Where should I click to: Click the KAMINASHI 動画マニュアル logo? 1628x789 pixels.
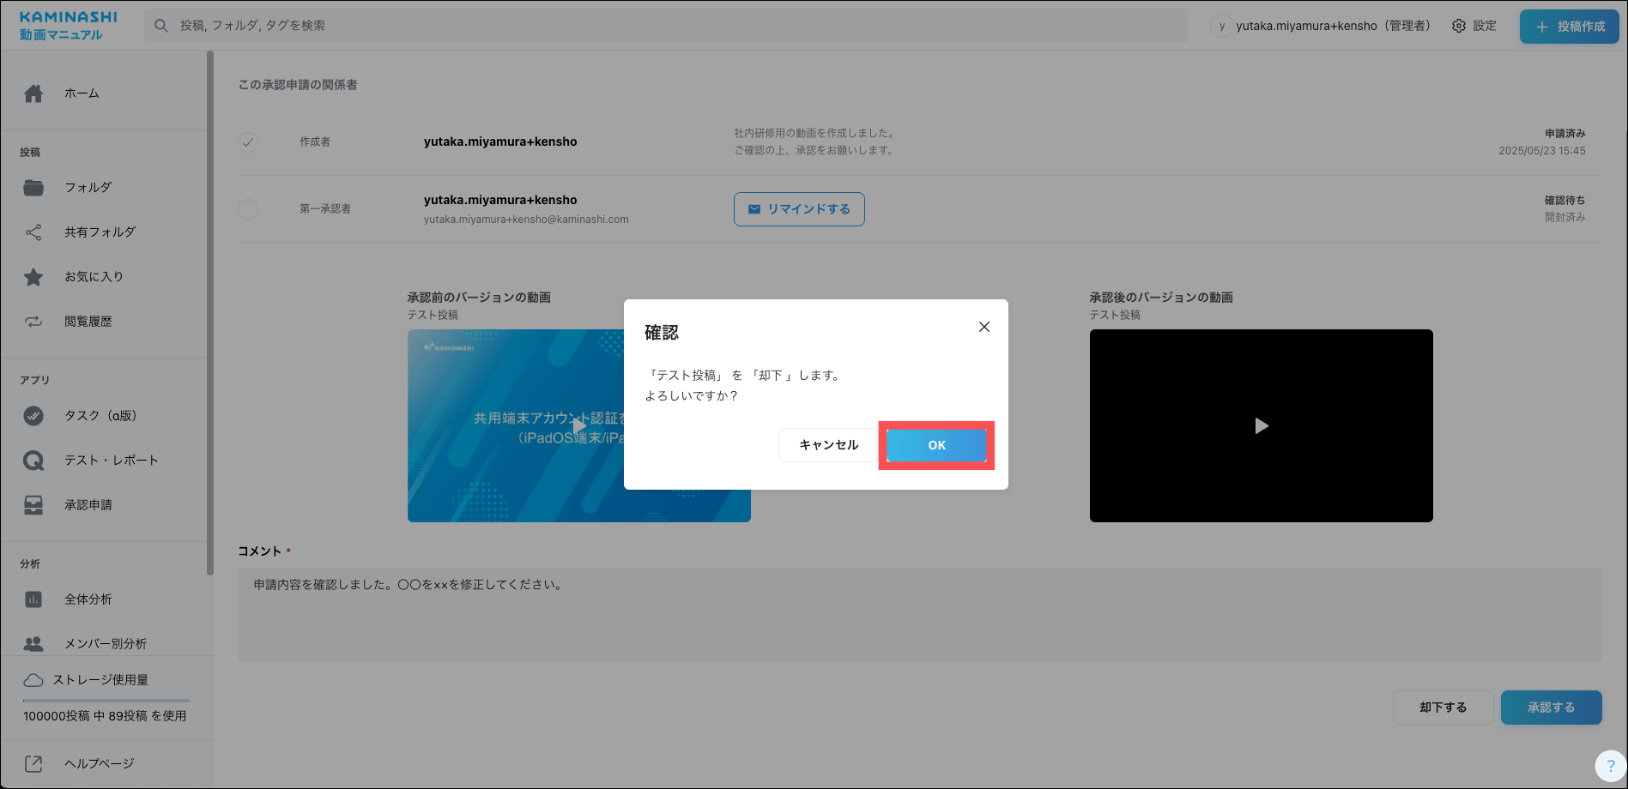coord(68,26)
